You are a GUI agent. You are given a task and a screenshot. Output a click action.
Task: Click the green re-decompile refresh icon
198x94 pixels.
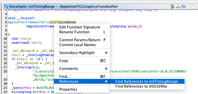pos(172,6)
